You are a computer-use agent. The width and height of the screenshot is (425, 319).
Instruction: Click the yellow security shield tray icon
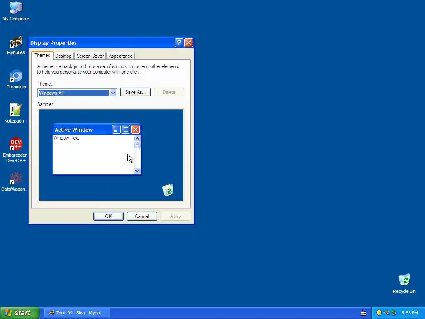coord(379,313)
